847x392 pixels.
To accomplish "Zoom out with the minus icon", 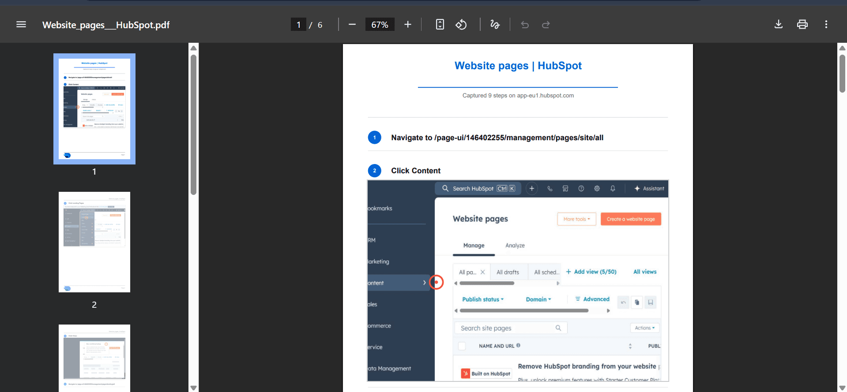I will tap(352, 25).
